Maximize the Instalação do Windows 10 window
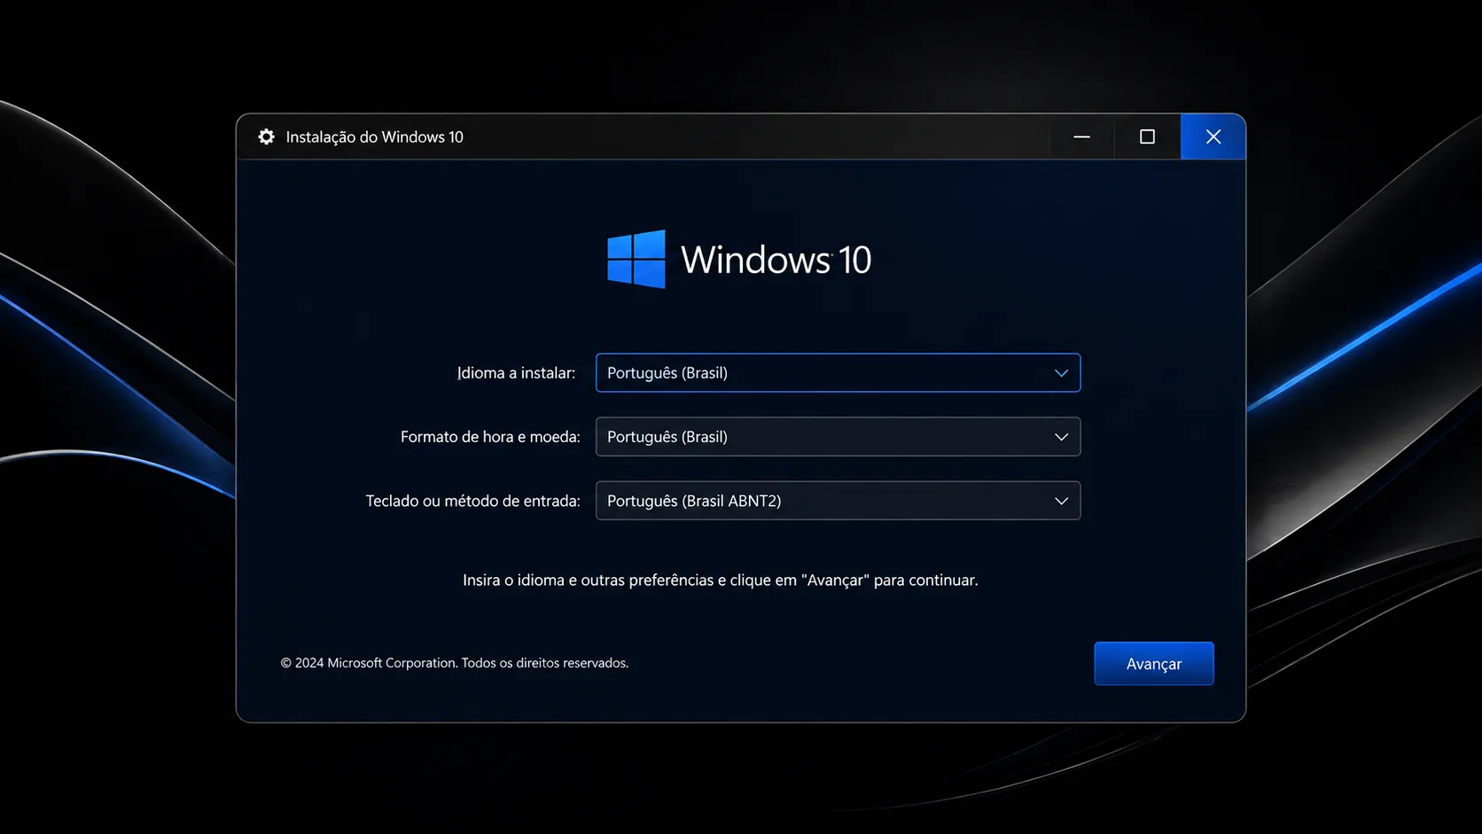Image resolution: width=1482 pixels, height=834 pixels. 1147,136
